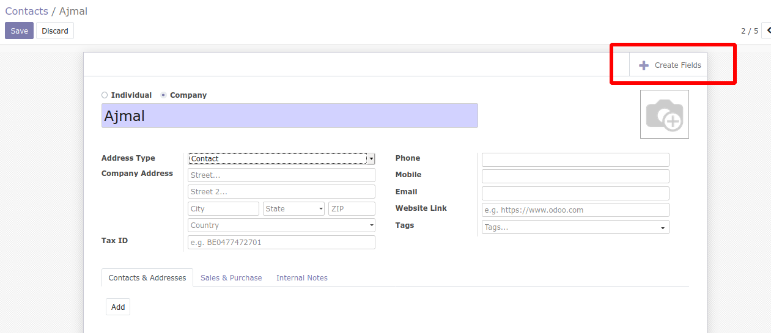Click the Tax ID label
Image resolution: width=771 pixels, height=333 pixels.
[x=114, y=241]
